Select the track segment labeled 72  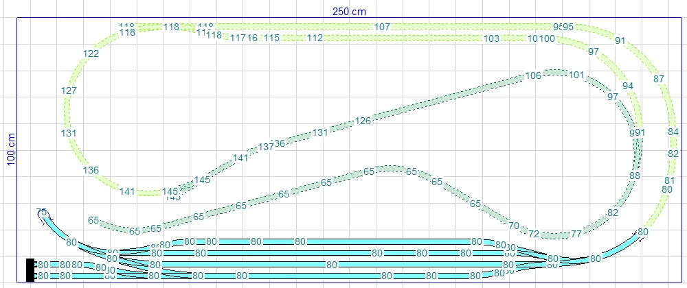coord(534,234)
